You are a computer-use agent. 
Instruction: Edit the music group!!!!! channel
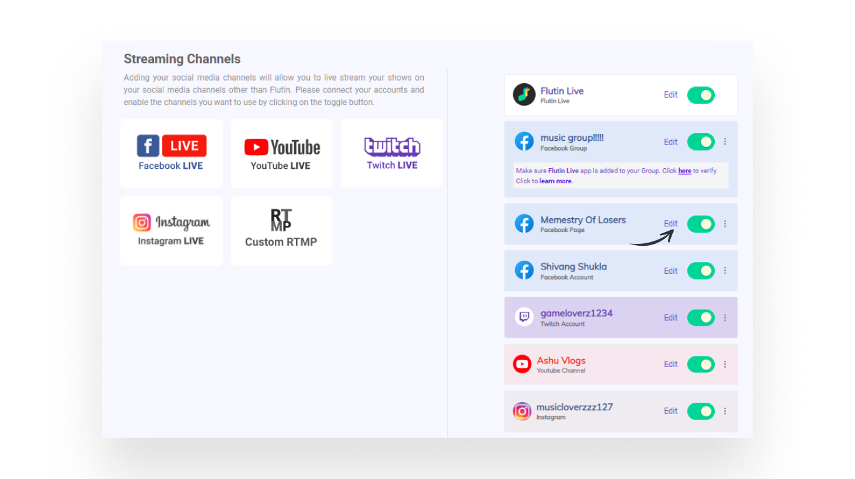[671, 142]
